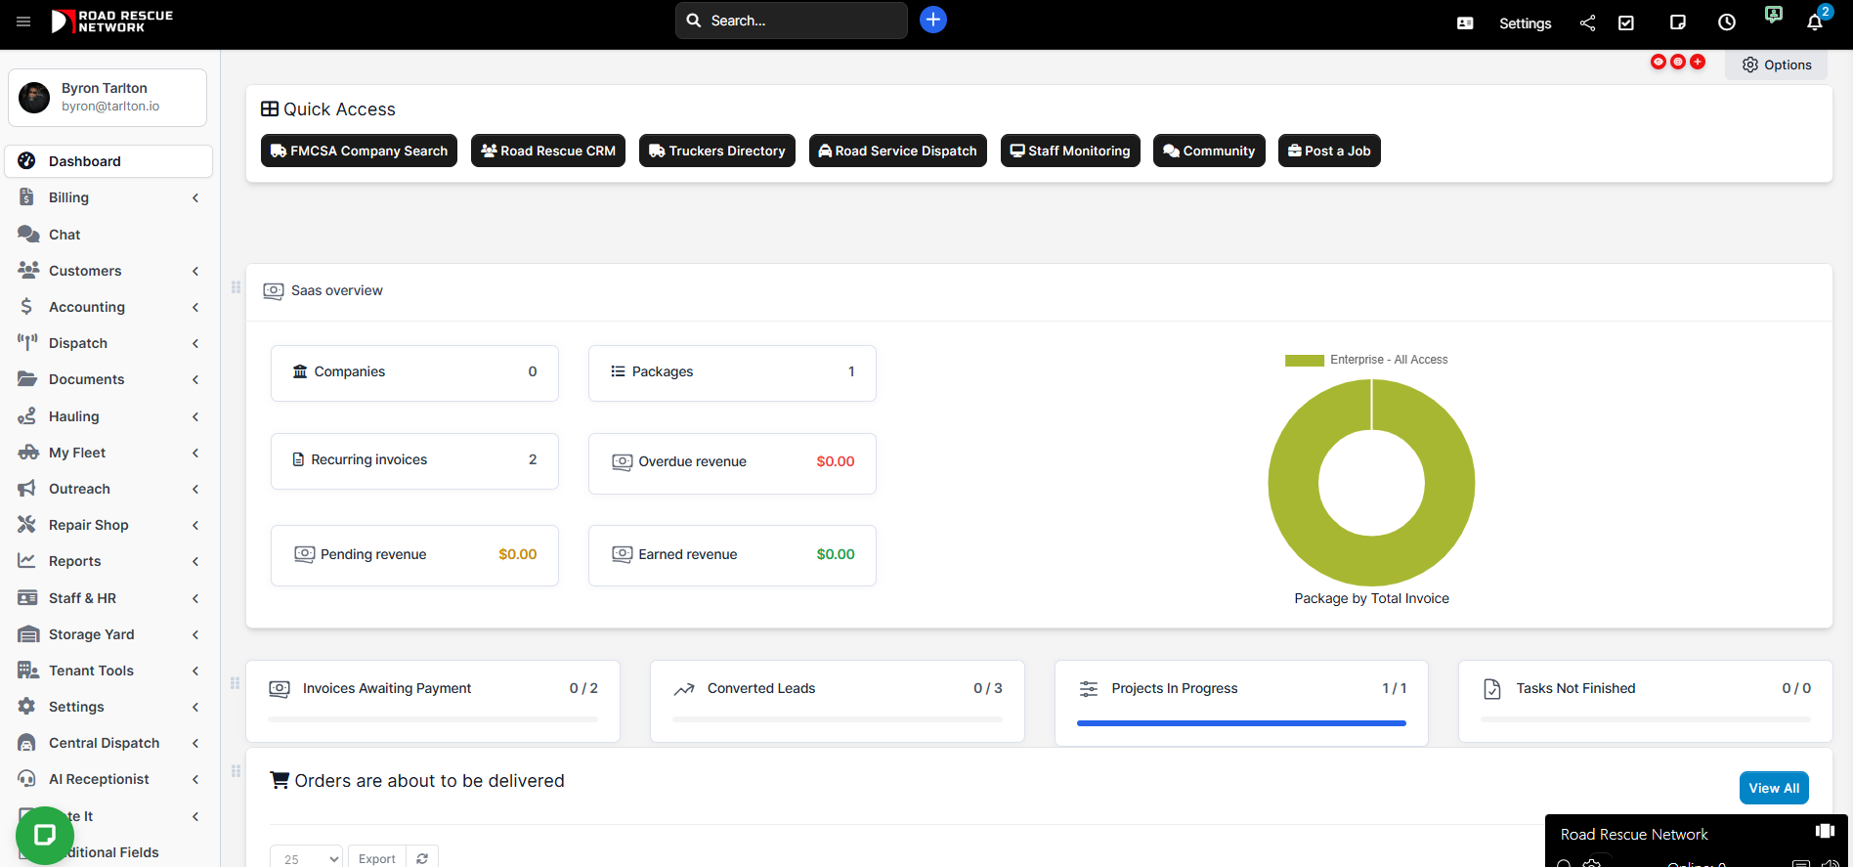Click the Projects In Progress sliders icon

[x=1089, y=689]
